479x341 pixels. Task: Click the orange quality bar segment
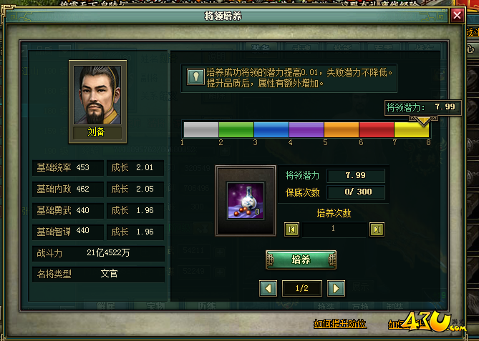click(x=342, y=129)
